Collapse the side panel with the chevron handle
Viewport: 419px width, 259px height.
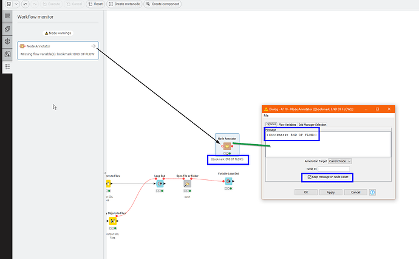coord(105,173)
